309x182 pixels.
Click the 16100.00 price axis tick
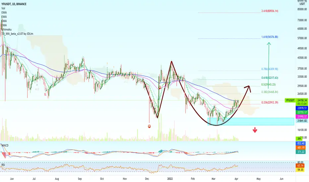302,130
